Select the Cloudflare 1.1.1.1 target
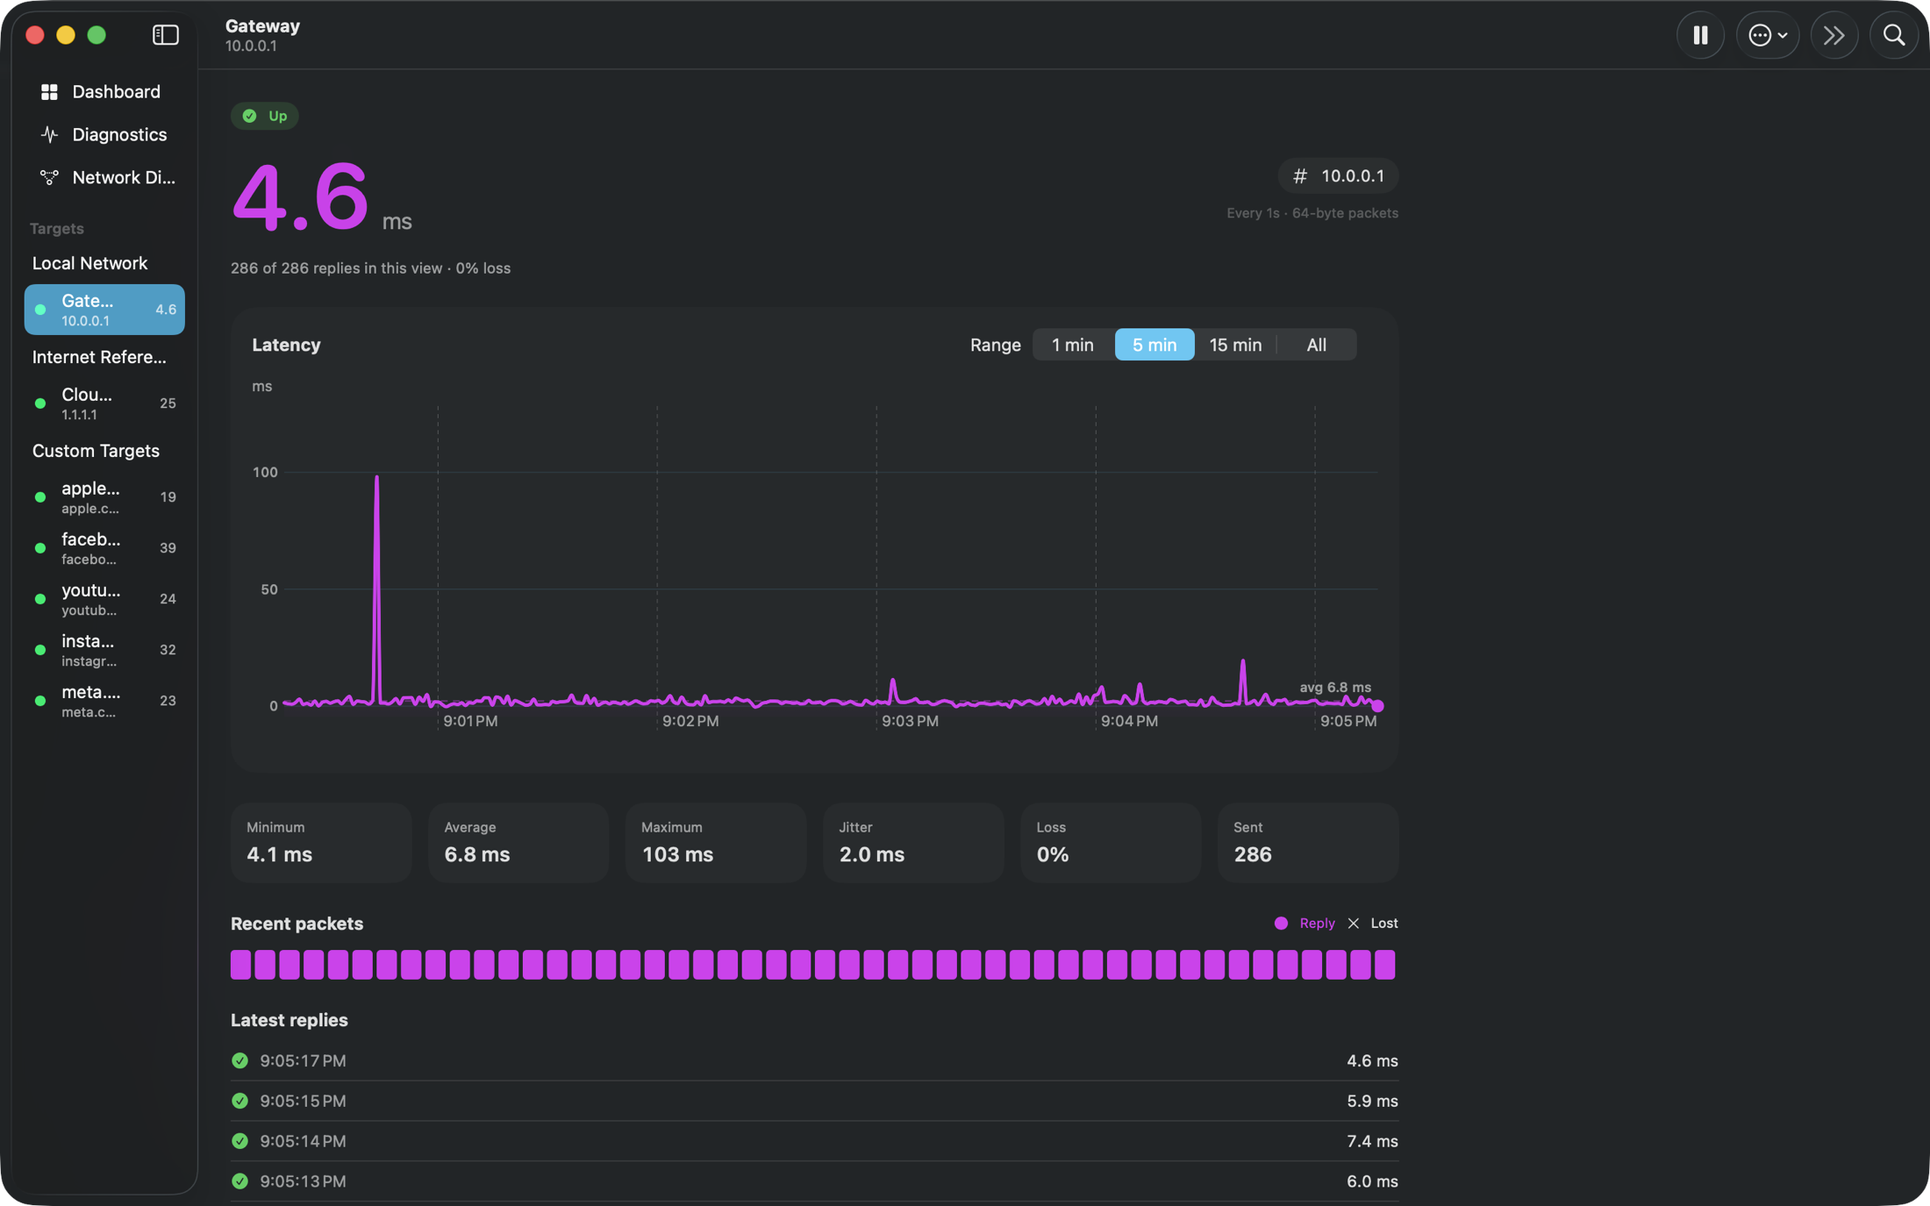Viewport: 1930px width, 1206px height. (x=104, y=403)
